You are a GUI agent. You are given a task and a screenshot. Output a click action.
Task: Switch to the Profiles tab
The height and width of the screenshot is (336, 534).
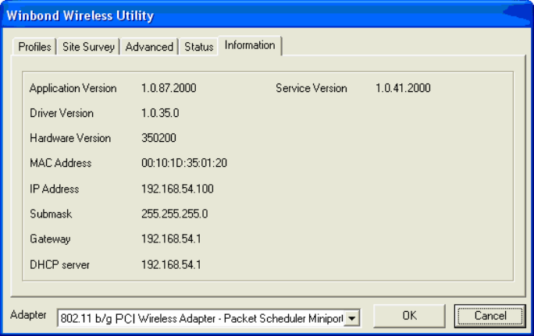coord(34,47)
